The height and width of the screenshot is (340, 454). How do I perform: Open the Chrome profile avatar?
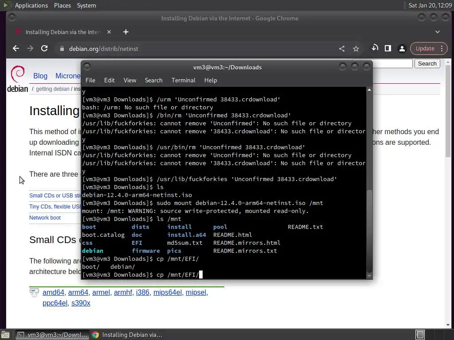click(402, 49)
